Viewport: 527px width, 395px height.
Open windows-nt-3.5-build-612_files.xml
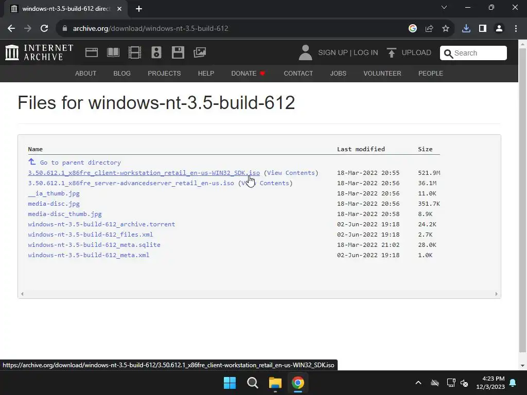pyautogui.click(x=91, y=235)
